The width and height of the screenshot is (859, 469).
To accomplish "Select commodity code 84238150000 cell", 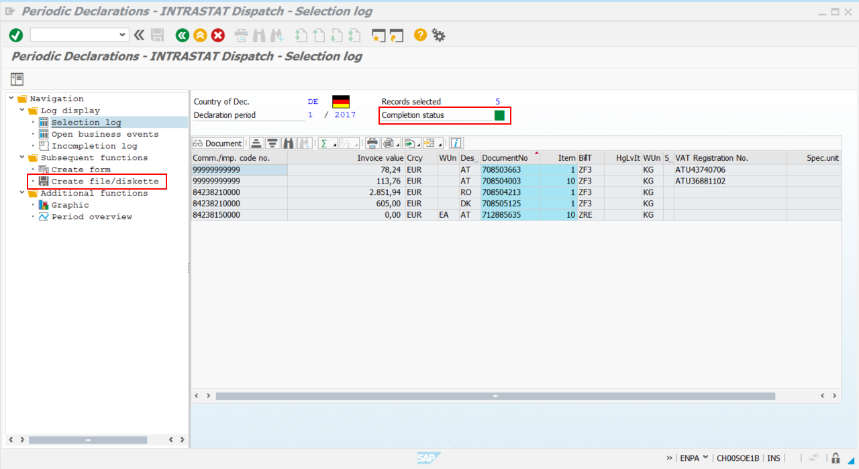I will [239, 215].
